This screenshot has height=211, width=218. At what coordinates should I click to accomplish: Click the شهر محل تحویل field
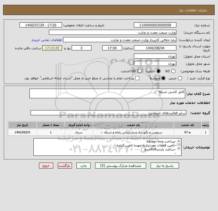pos(155,63)
